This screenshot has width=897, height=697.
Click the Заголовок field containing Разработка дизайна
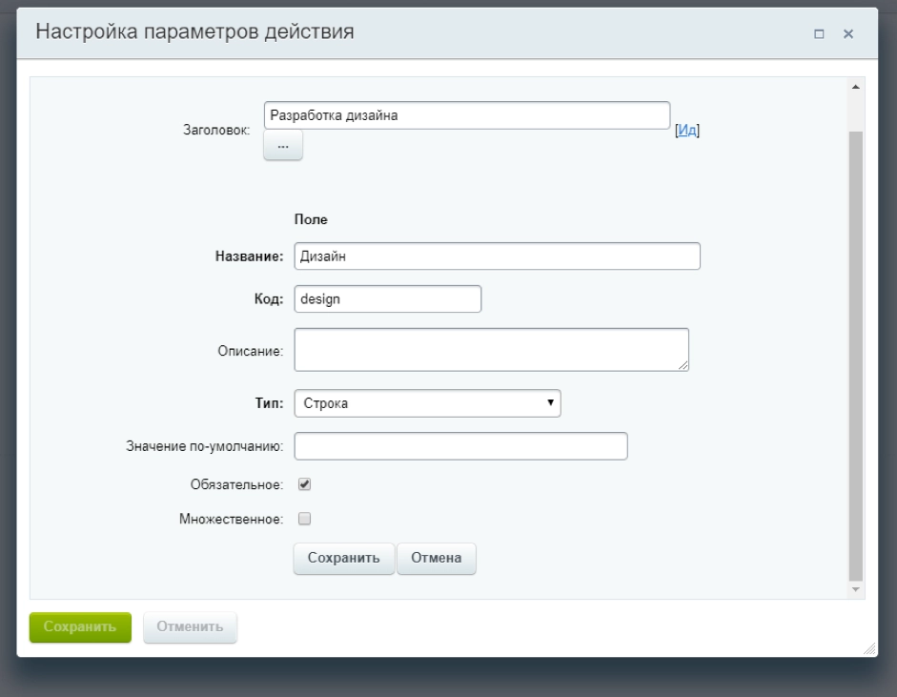(x=467, y=113)
